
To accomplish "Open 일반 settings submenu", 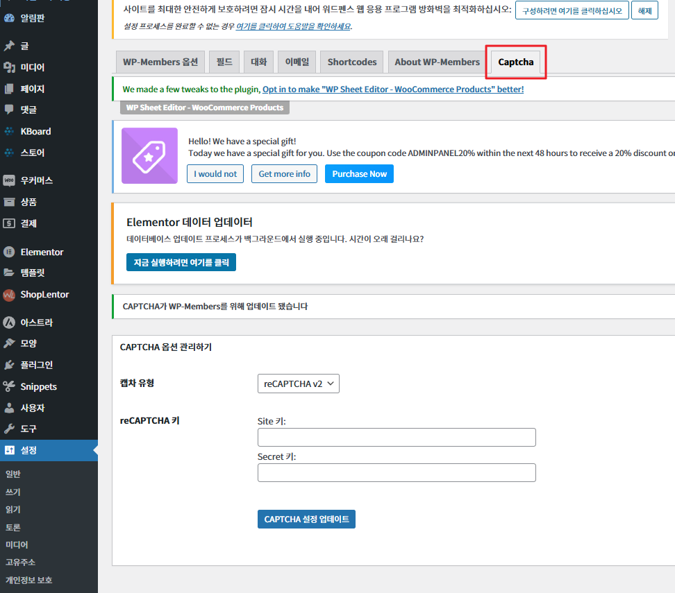I will click(x=13, y=474).
